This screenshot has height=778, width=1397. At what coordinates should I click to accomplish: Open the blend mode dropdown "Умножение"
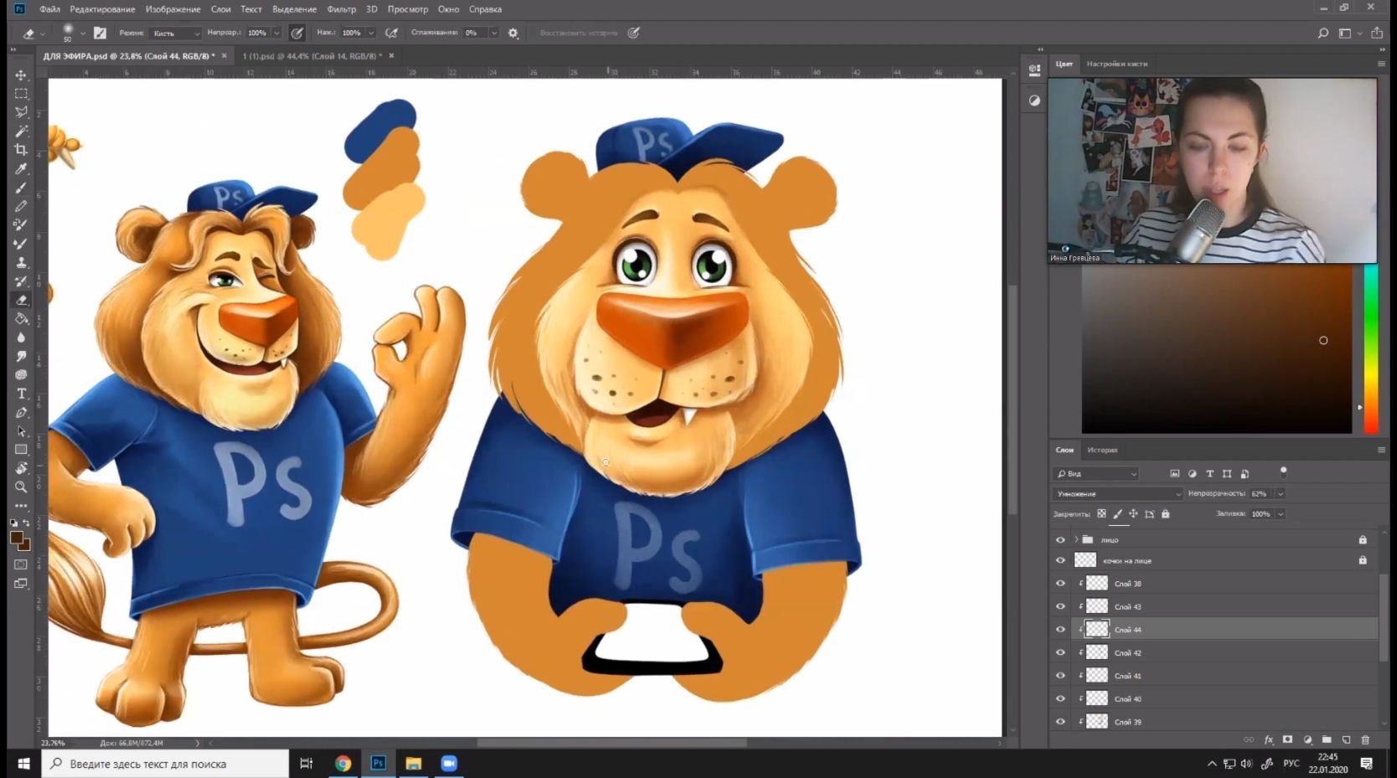click(1118, 494)
